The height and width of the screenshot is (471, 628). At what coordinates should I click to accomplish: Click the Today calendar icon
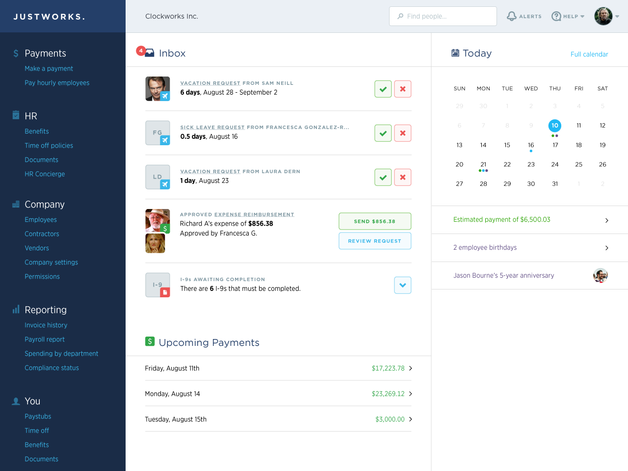(455, 53)
